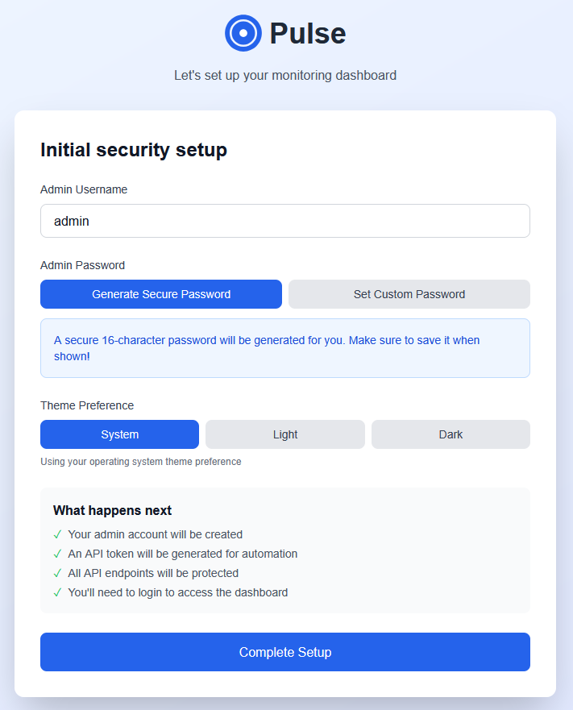The width and height of the screenshot is (573, 710).
Task: Select Generate Secure Password option
Action: [x=161, y=294]
